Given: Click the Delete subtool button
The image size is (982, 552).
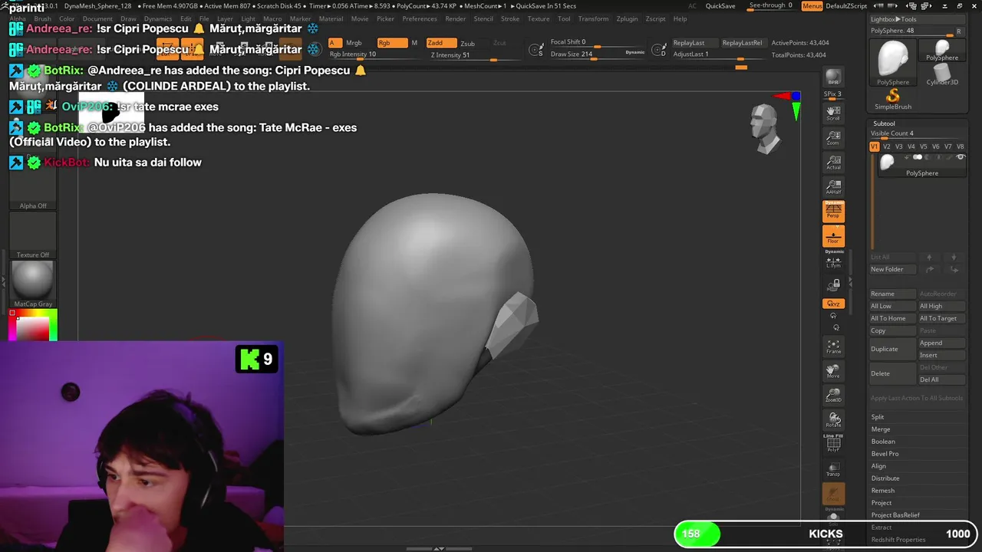Looking at the screenshot, I should pos(892,373).
